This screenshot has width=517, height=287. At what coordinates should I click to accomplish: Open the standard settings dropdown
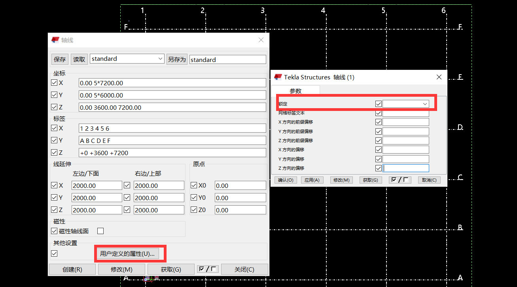pos(160,58)
